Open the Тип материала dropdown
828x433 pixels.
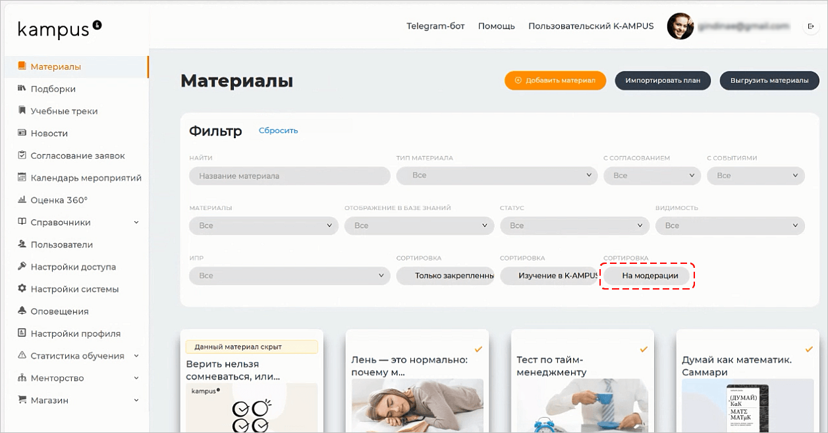tap(496, 176)
